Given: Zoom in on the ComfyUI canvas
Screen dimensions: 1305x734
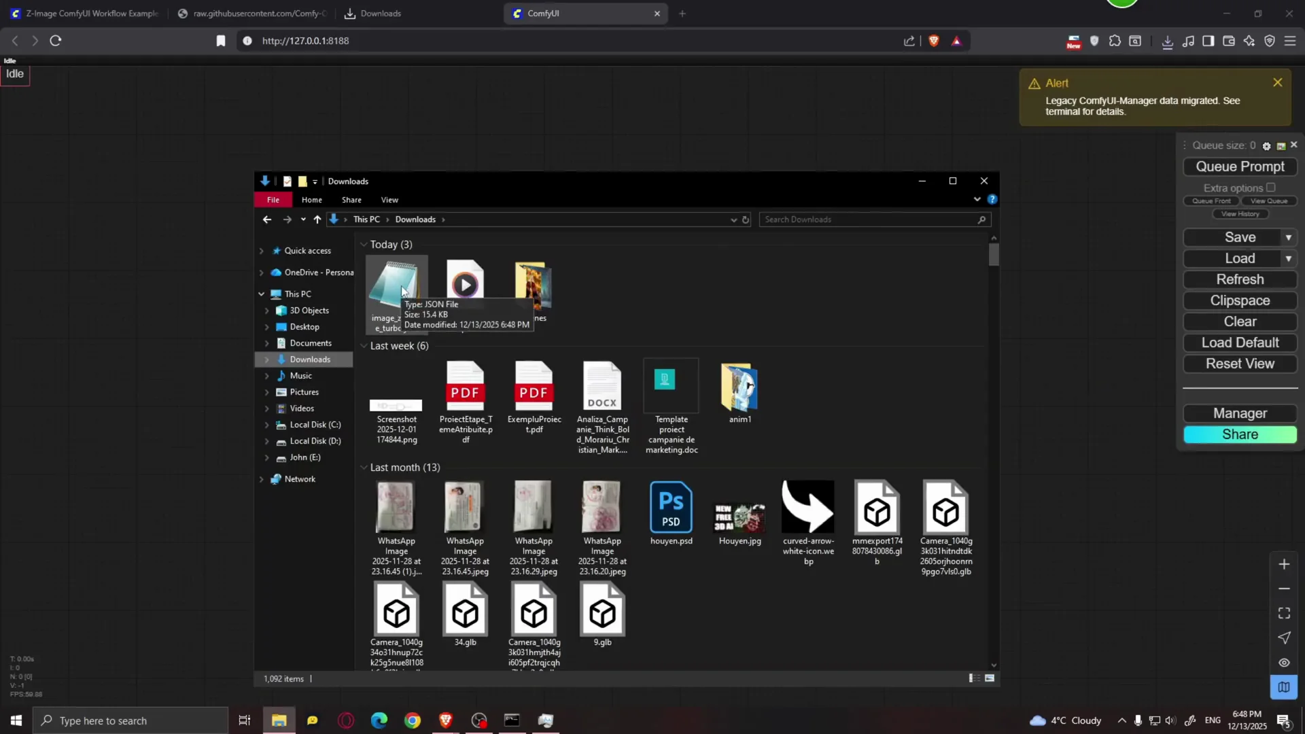Looking at the screenshot, I should coord(1284,563).
